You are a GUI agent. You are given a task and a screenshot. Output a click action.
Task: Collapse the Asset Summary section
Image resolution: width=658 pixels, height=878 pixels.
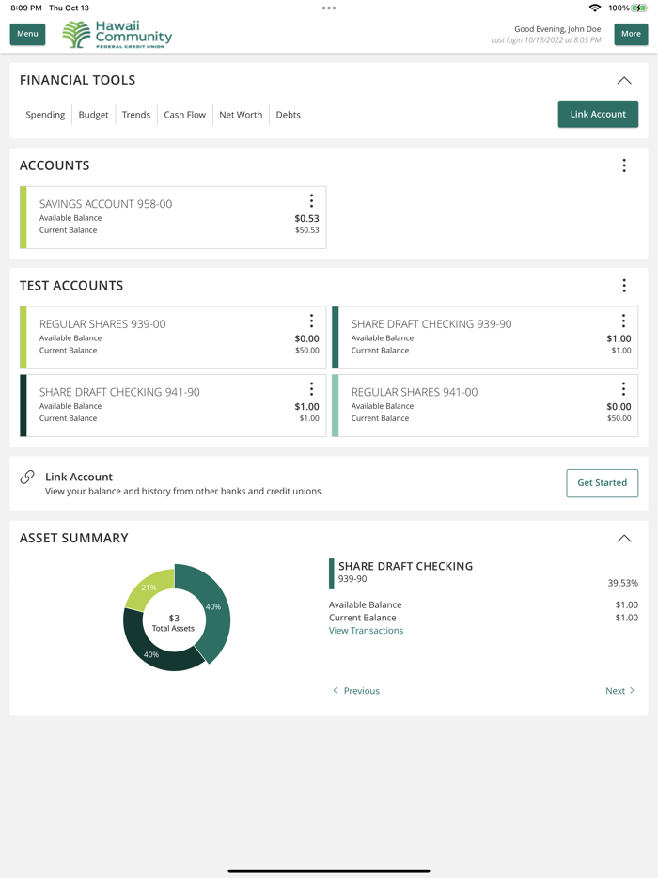(624, 539)
